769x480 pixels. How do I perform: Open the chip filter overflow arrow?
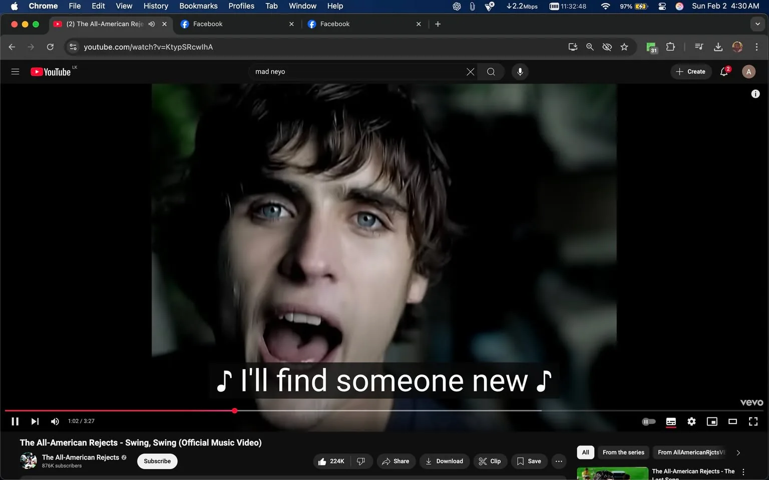(738, 452)
